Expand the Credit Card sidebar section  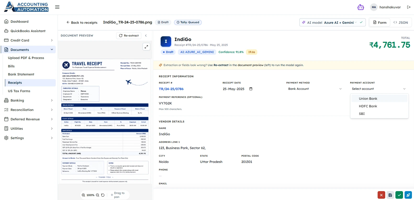click(29, 40)
